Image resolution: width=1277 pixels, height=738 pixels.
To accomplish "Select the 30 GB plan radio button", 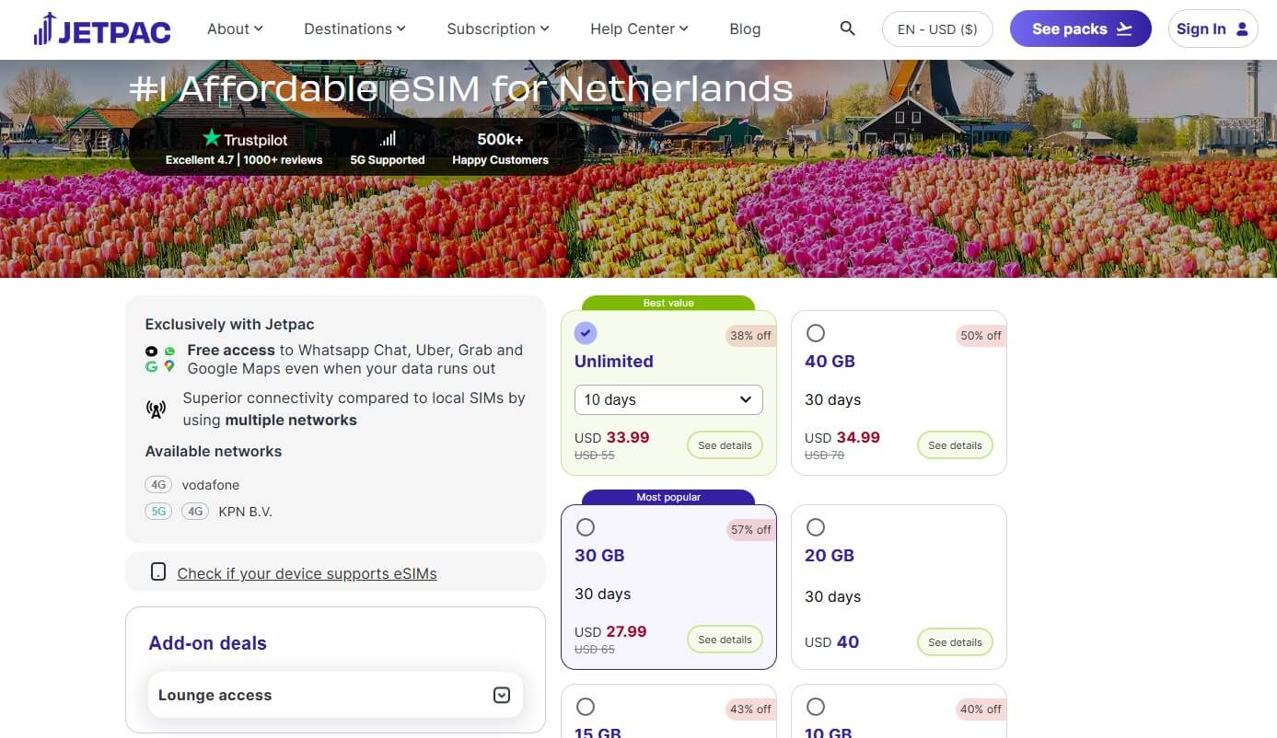I will pos(586,527).
